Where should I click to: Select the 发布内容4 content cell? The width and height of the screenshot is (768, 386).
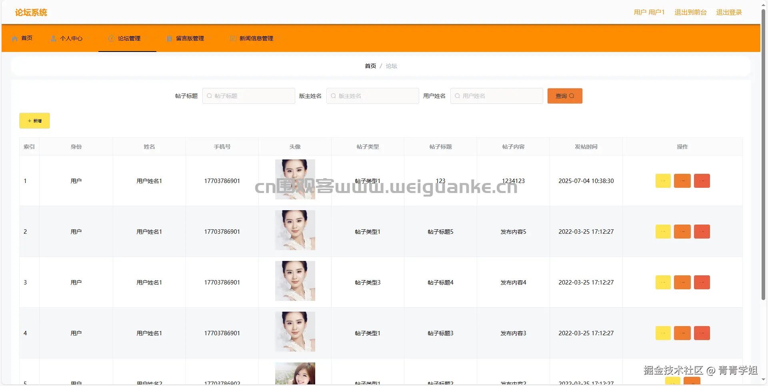pyautogui.click(x=513, y=283)
